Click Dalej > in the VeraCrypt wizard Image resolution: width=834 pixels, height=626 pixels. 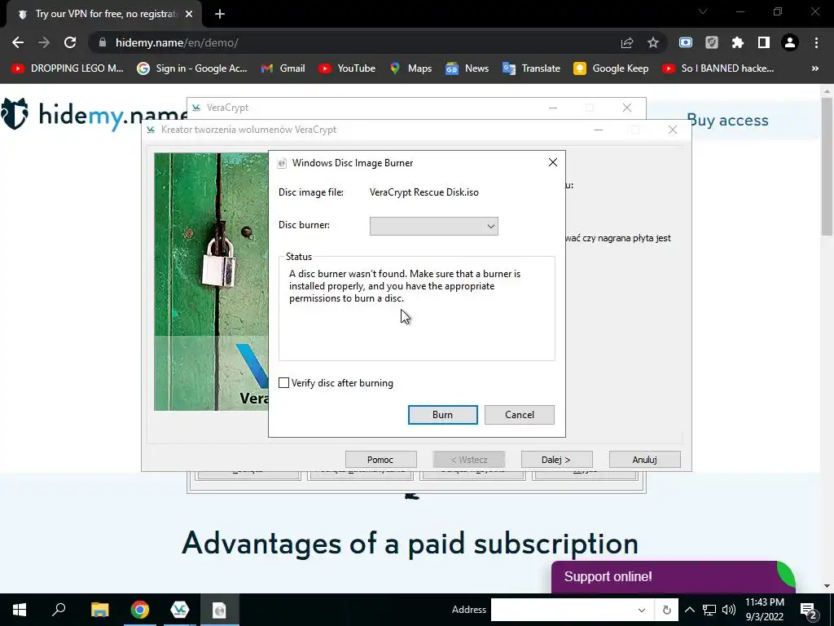tap(556, 460)
